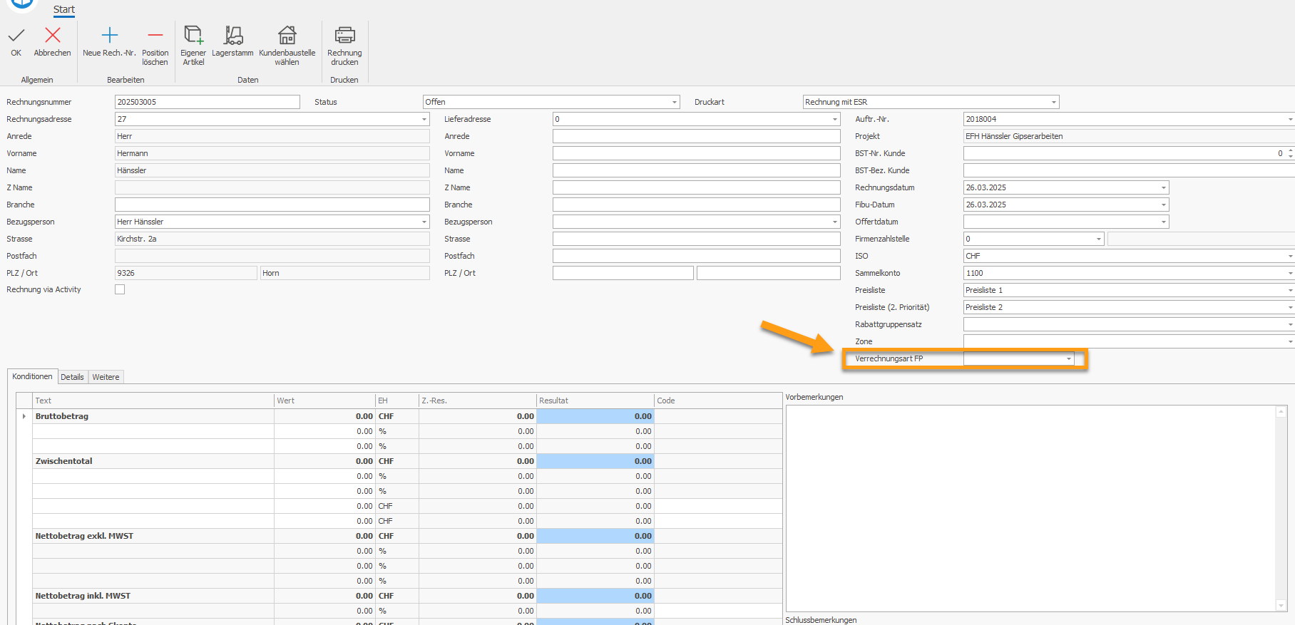This screenshot has width=1295, height=625.
Task: Click the Rechnungsnummer input field
Action: click(x=207, y=102)
